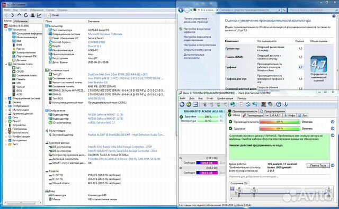Click AIDA64 forward navigation arrow
The width and height of the screenshot is (339, 209).
pos(13,15)
